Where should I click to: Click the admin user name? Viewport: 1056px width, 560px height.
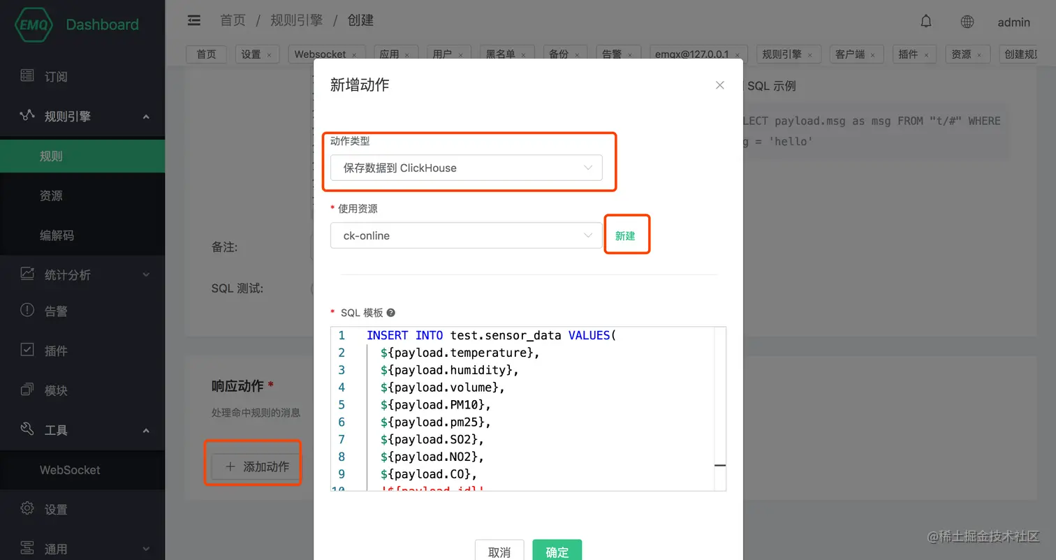[1014, 22]
